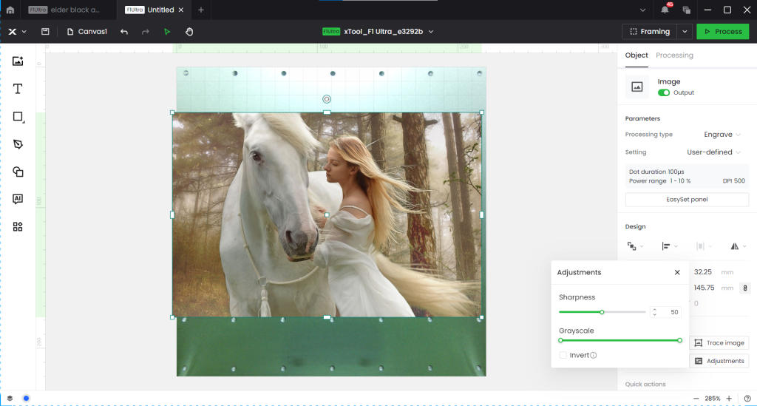Open the flip mirror dropdown

[739, 246]
